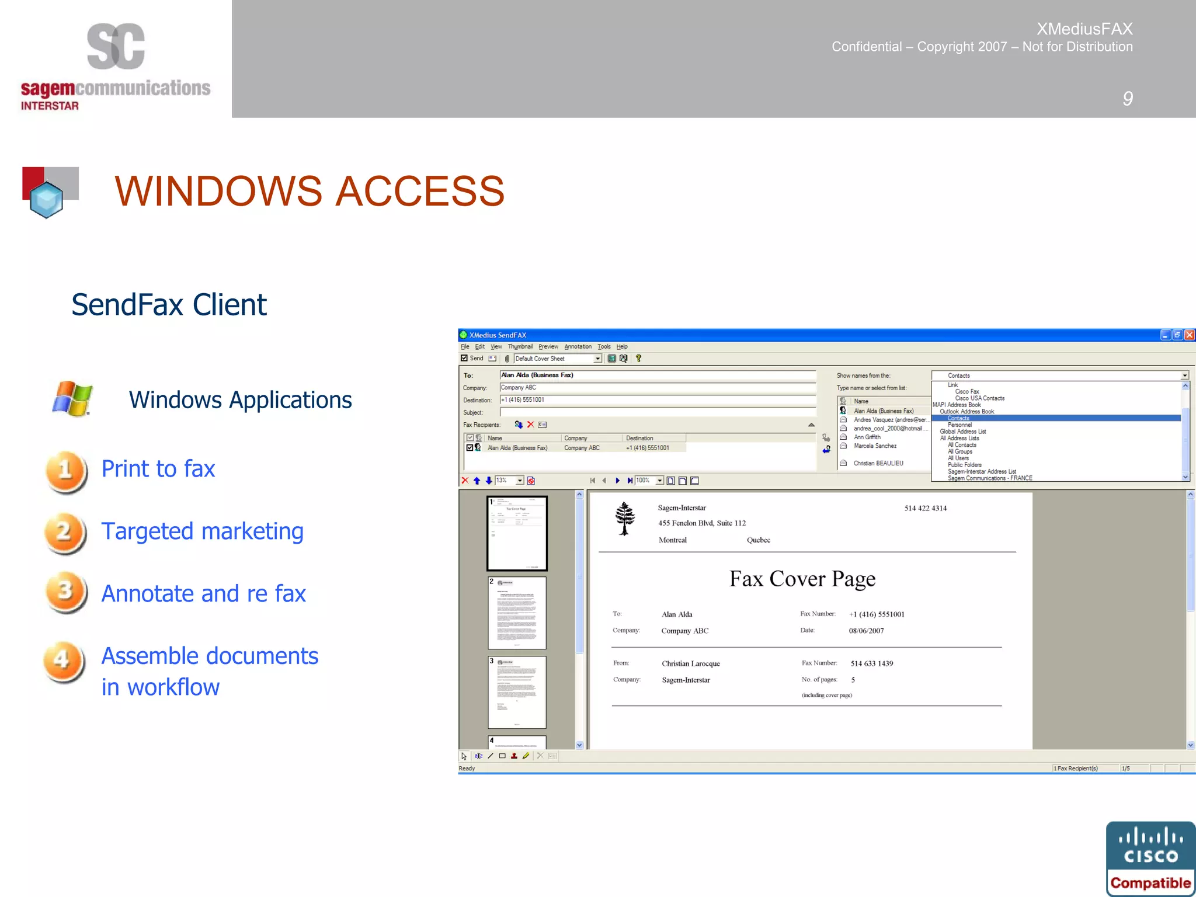Go to the first preview page
Viewport: 1196px width, 897px height.
point(592,481)
